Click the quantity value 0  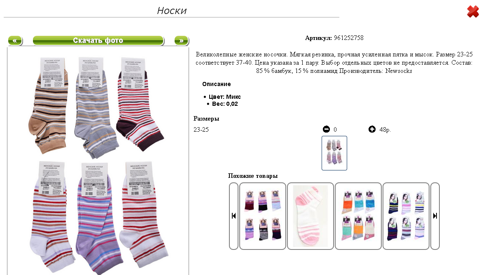click(335, 130)
